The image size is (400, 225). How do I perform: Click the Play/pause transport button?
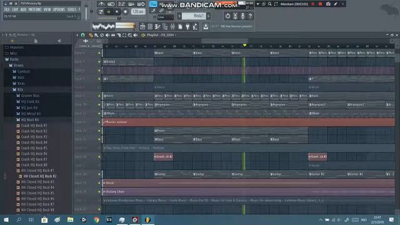coord(109,12)
